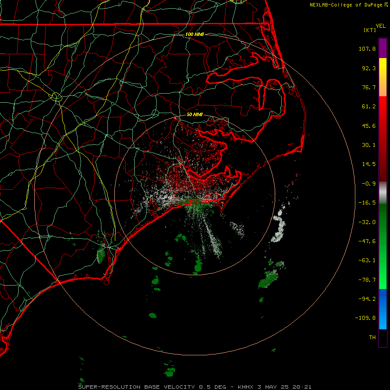This screenshot has height=390, width=390.
Task: Click the -94.2 velocity scale value
Action: (367, 299)
